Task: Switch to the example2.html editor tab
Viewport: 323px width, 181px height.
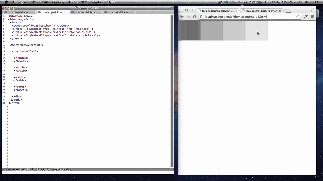Action: 87,12
